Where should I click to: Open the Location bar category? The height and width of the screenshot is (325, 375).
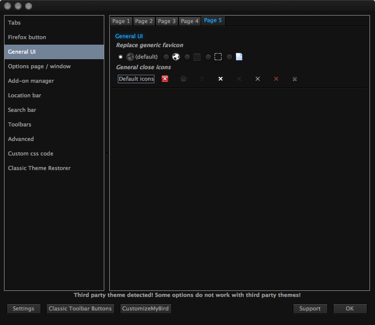tap(54, 95)
